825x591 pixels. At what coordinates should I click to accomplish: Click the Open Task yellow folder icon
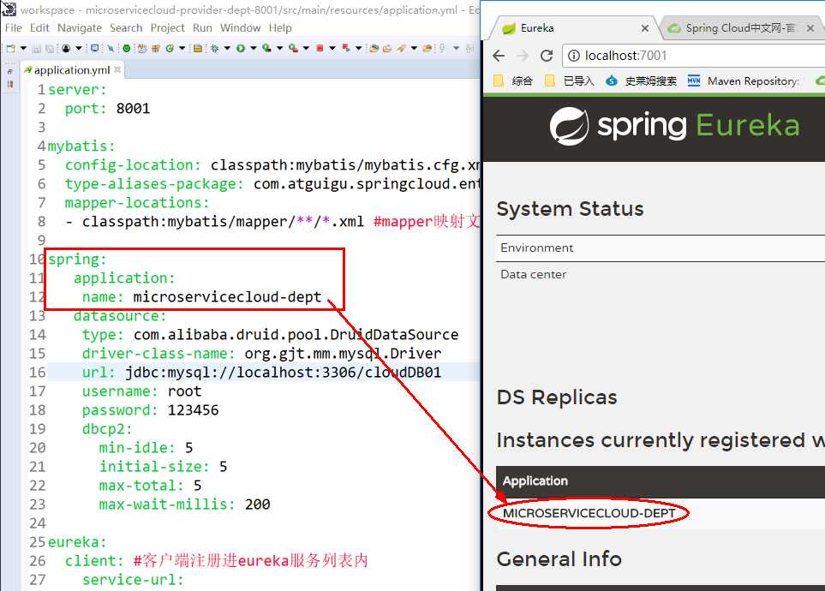(x=387, y=49)
